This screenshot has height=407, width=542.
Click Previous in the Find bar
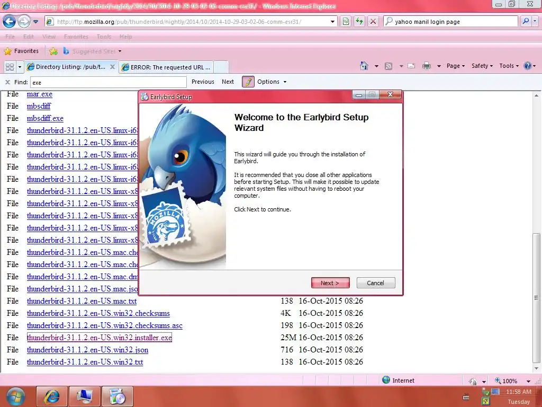coord(203,82)
